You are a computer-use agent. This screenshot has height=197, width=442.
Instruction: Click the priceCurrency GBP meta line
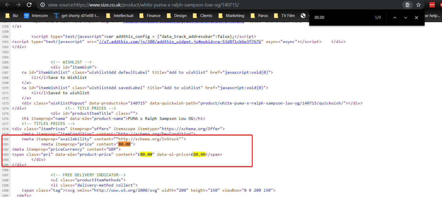(66, 149)
